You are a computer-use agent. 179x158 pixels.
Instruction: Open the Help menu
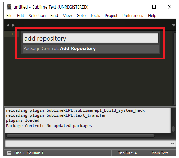tap(152, 15)
